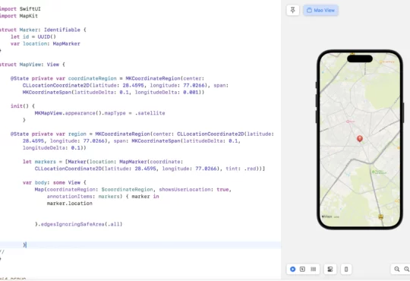Start Live preview mode with play icon
This screenshot has height=281, width=410.
[292, 269]
